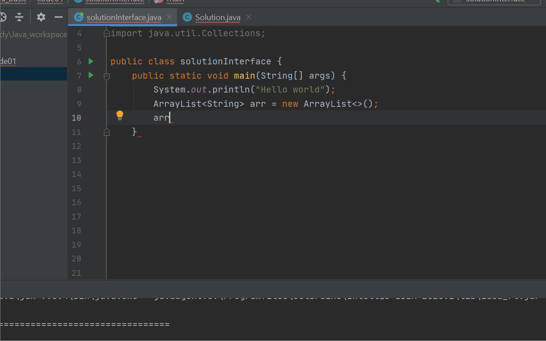
Task: Switch to the solutionInterface.java tab
Action: (x=123, y=17)
